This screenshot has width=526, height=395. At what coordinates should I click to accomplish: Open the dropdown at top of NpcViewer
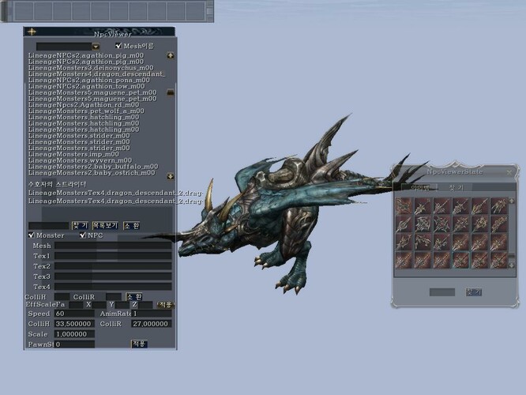(96, 47)
